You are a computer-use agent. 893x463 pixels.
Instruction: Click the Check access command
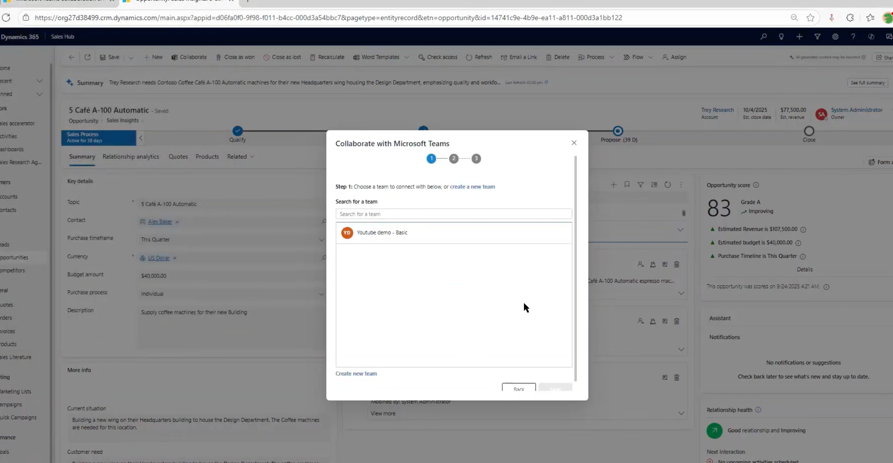438,58
